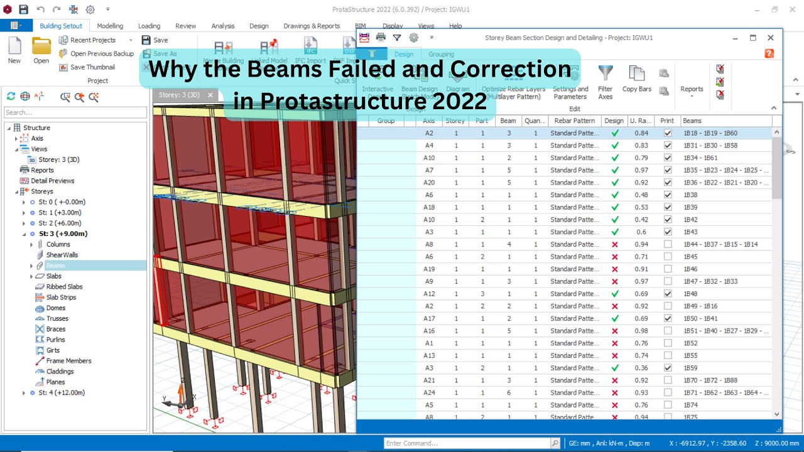Click the Merge Building icon
Viewport: 804px width, 452px height.
coord(224,48)
